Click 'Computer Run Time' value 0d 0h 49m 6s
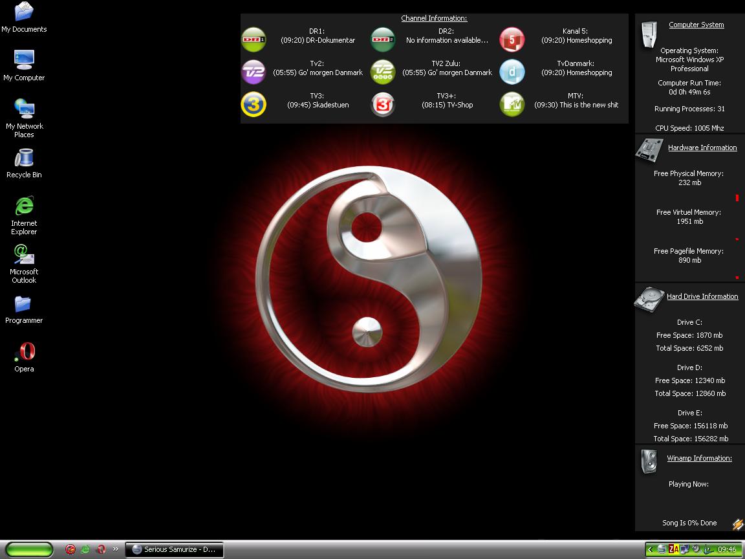 [689, 92]
